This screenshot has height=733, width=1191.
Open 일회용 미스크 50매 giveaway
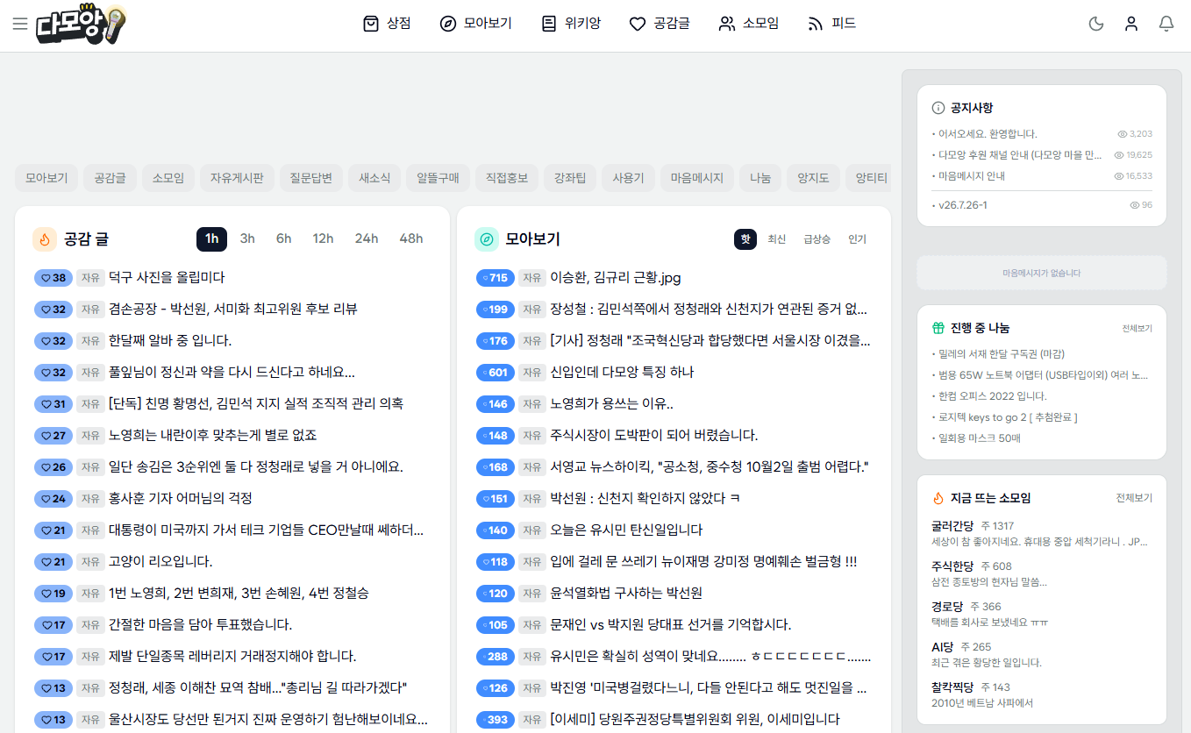979,438
